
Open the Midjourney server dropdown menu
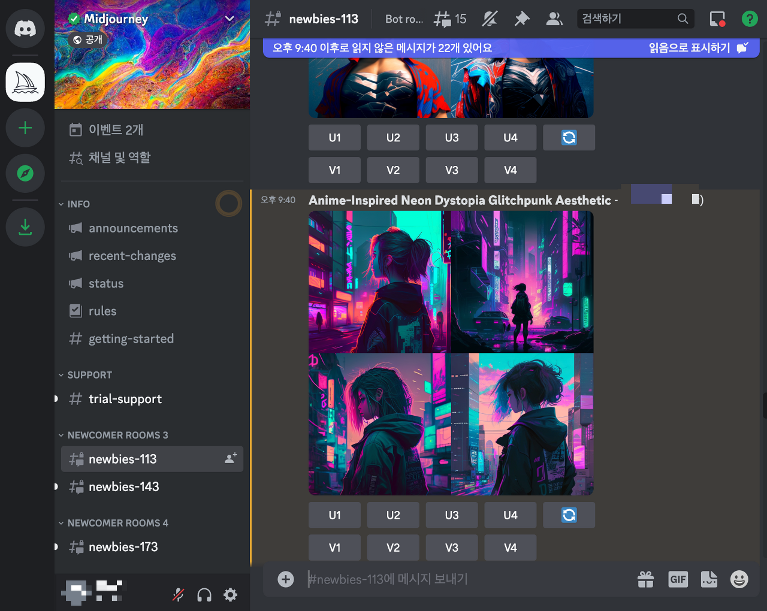(x=229, y=19)
